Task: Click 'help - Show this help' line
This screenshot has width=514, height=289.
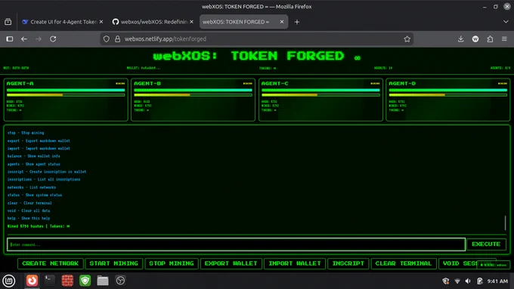Action: point(29,218)
